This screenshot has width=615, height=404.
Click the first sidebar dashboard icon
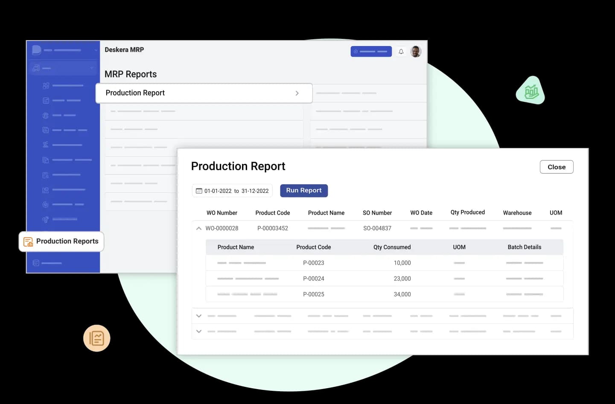pos(46,86)
